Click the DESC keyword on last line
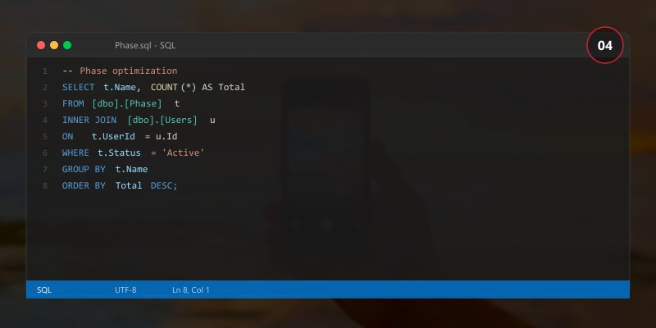This screenshot has height=328, width=656. click(162, 185)
